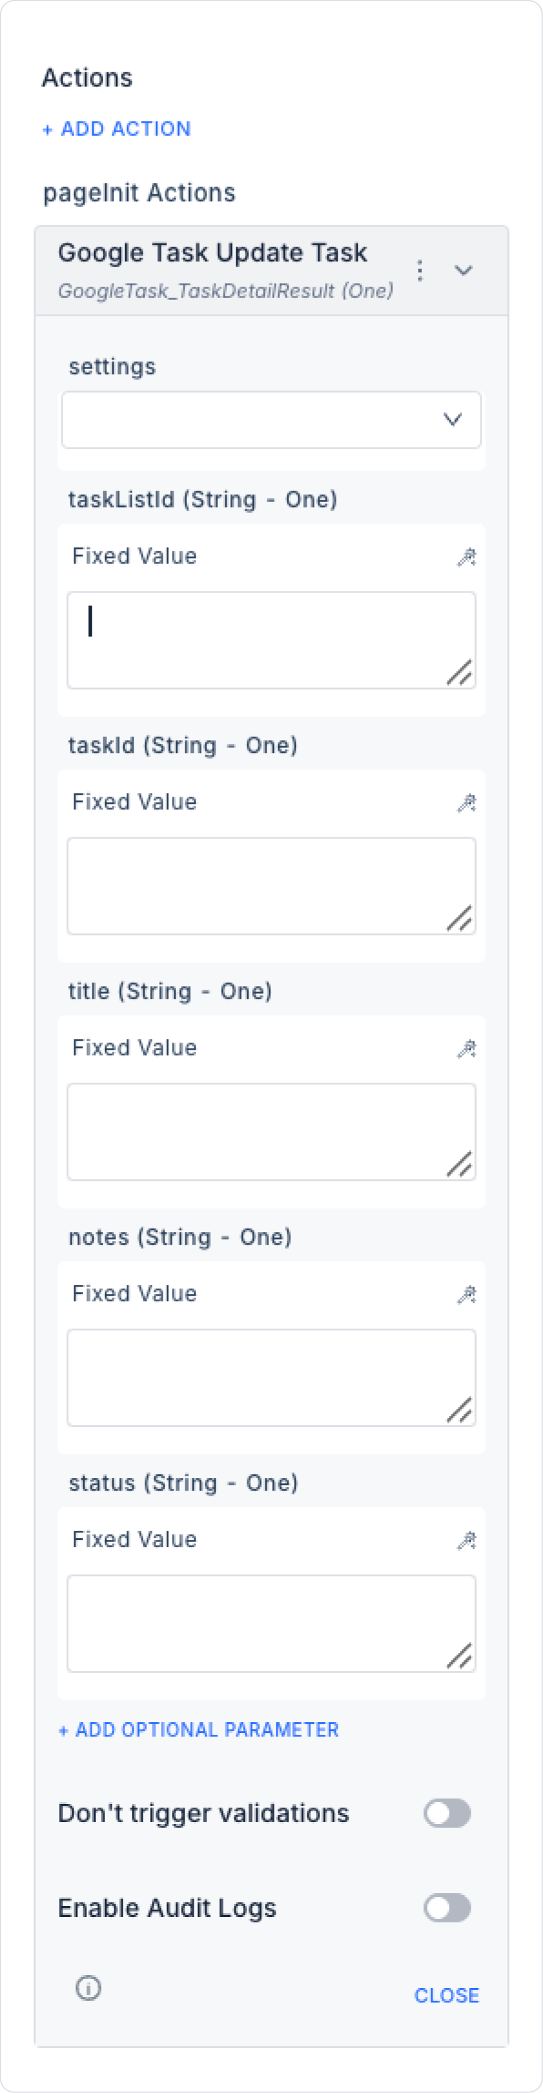Click resize handle of notes text area
The image size is (543, 2093).
(459, 1410)
